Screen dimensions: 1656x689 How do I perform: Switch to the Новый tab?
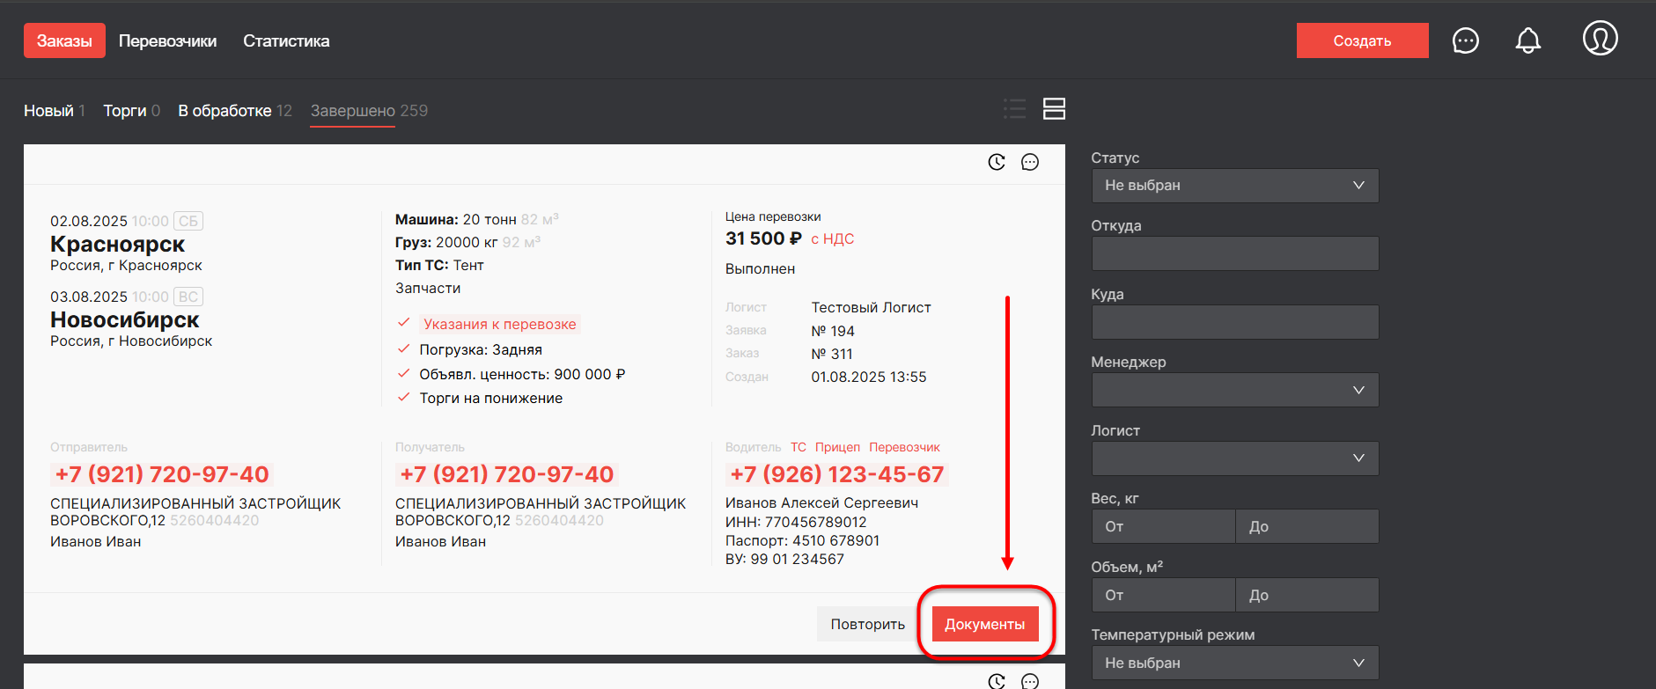pyautogui.click(x=55, y=111)
